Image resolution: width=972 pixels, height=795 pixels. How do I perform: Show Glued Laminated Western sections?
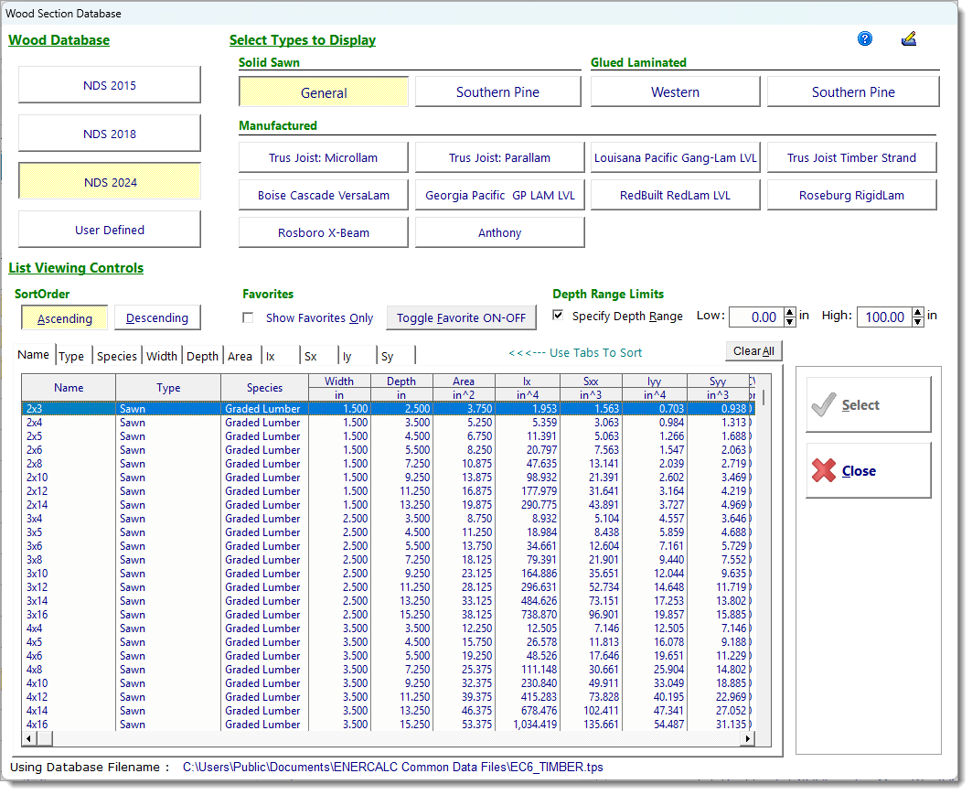pyautogui.click(x=675, y=91)
